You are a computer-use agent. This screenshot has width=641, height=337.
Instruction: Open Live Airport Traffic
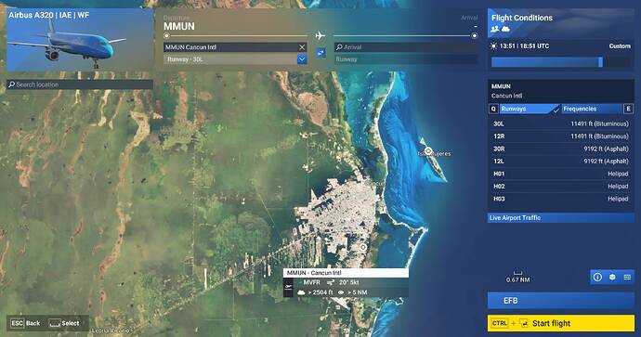561,218
